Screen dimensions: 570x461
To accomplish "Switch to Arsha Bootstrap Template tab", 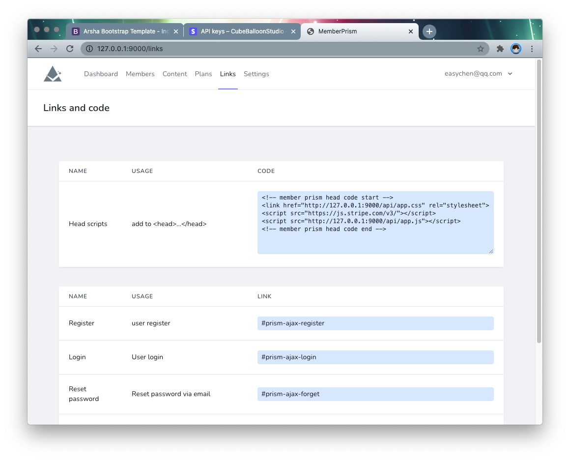I will tap(125, 31).
